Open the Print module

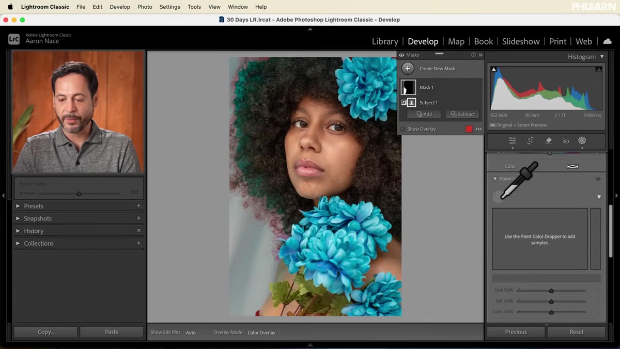pos(557,41)
